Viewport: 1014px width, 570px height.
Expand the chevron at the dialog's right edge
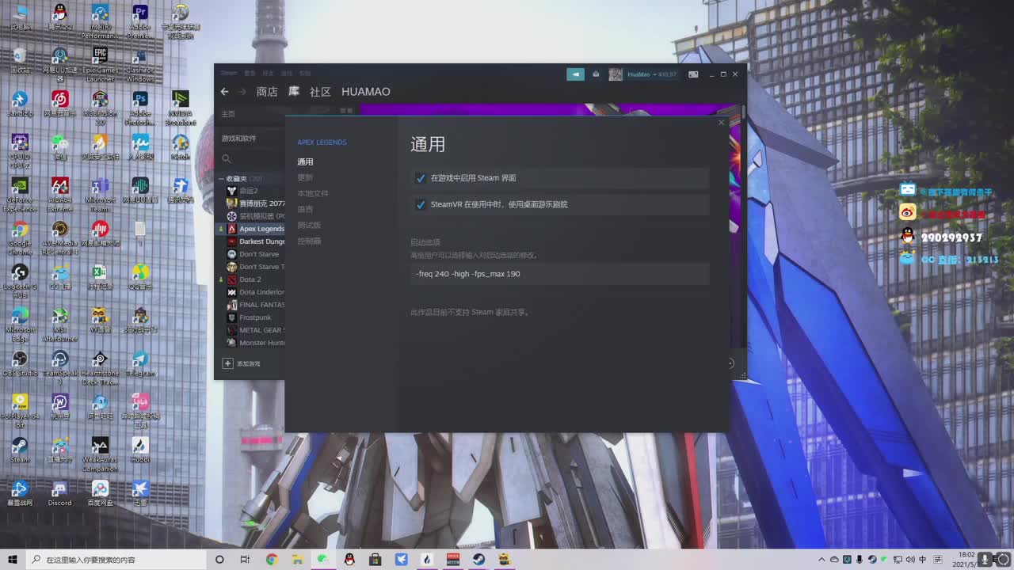pyautogui.click(x=729, y=363)
